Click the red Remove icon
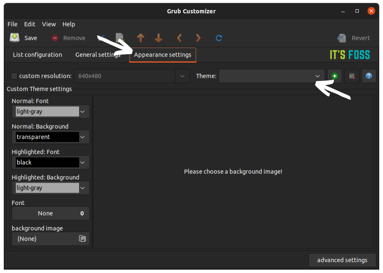383x273 pixels. (x=55, y=38)
